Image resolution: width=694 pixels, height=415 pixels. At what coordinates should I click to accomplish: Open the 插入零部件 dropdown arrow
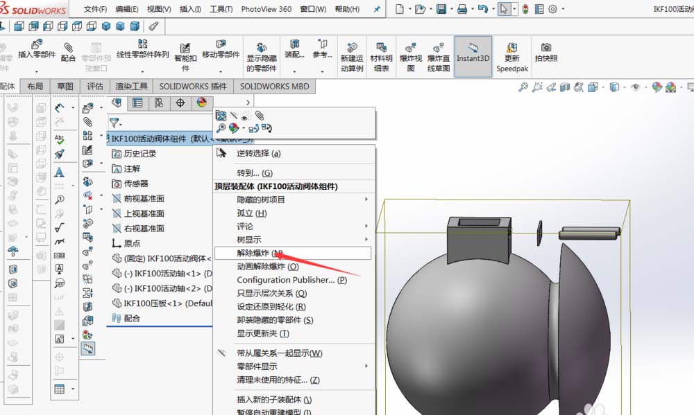[x=37, y=71]
